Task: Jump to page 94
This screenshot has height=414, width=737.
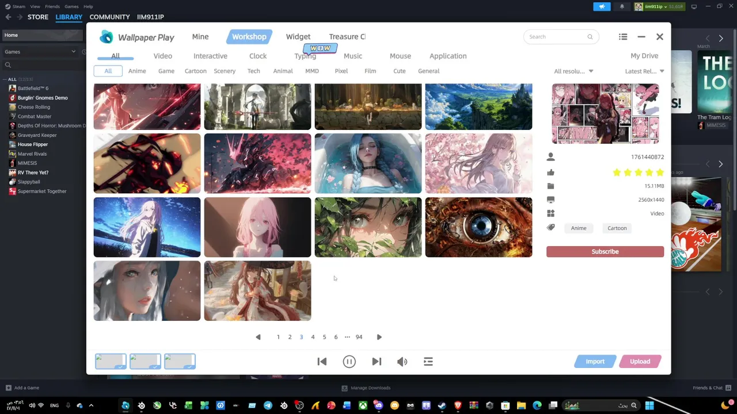Action: [x=359, y=337]
